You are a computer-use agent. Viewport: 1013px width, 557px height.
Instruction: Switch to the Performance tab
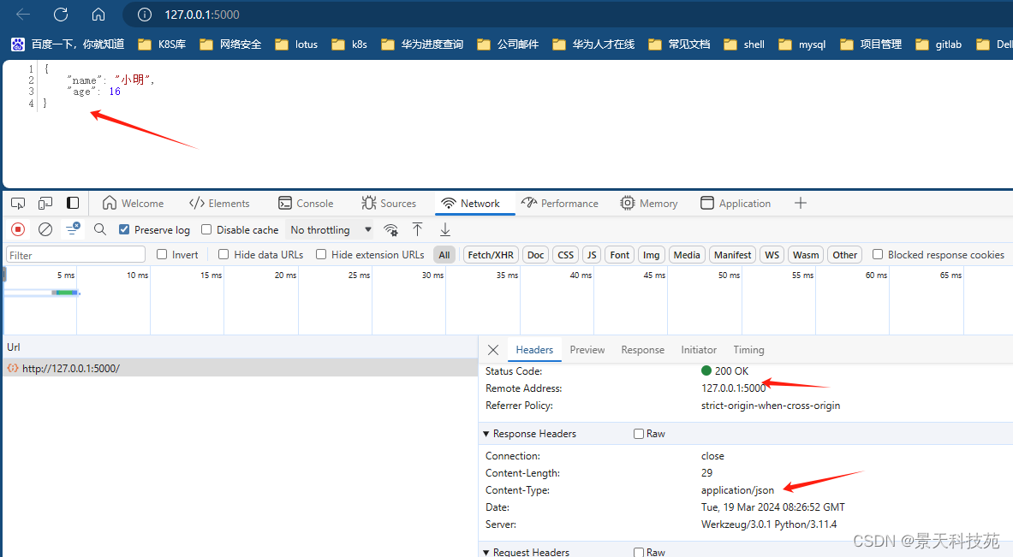point(559,204)
